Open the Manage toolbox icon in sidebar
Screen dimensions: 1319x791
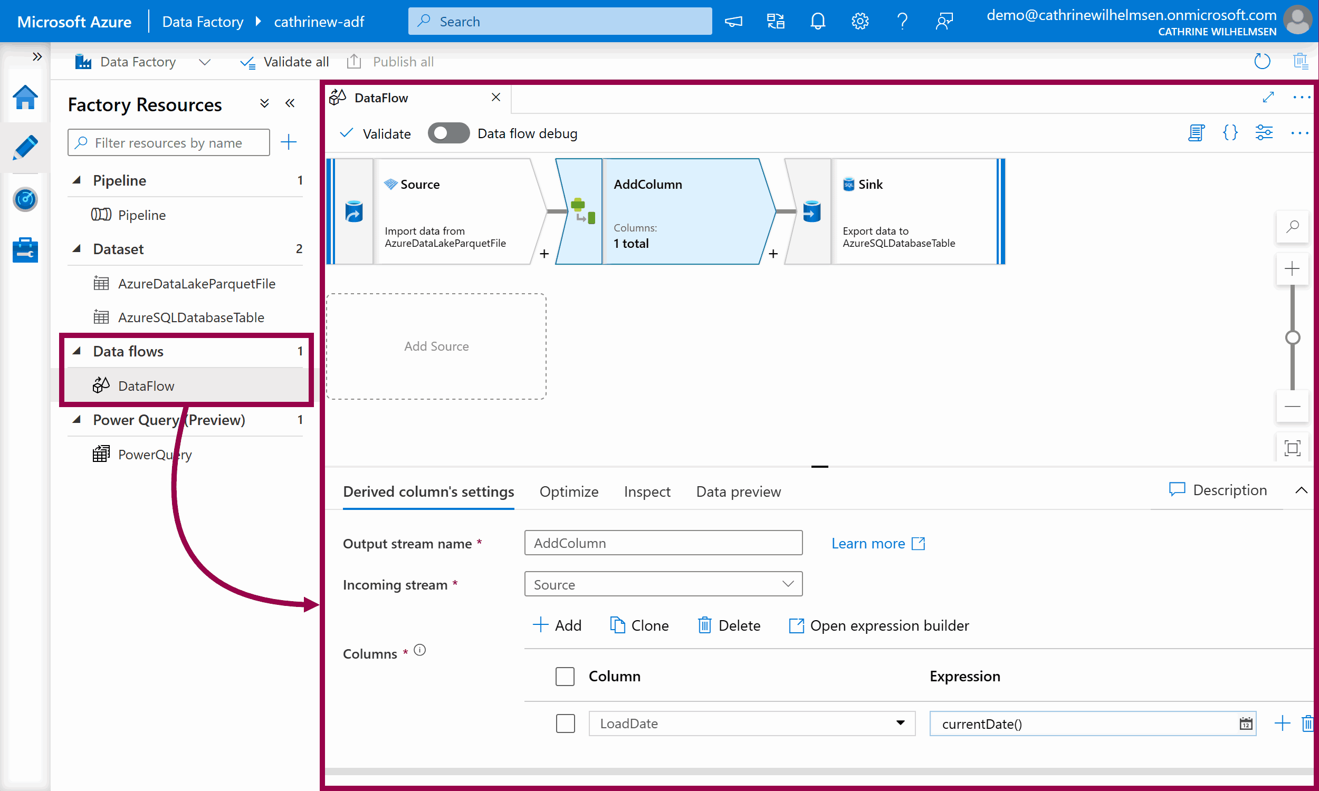25,249
